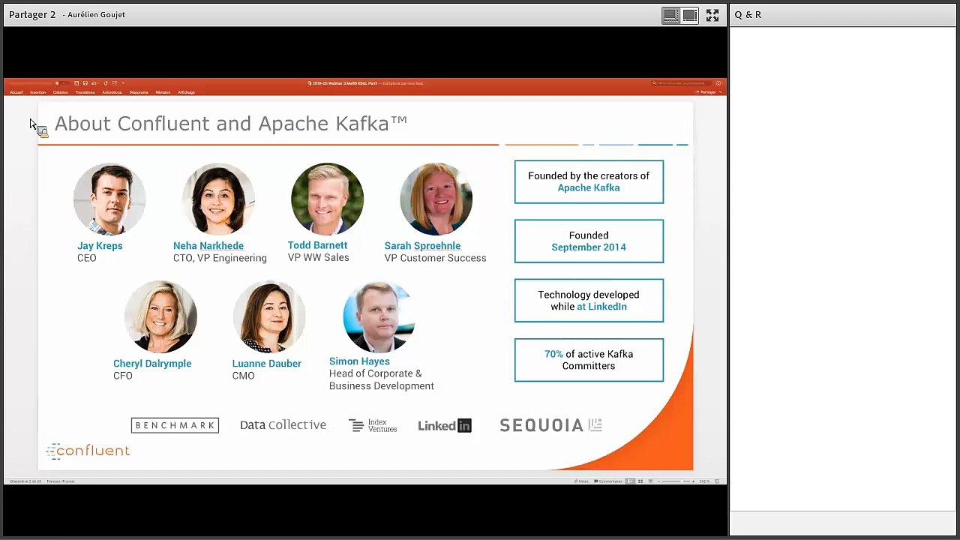Click the 'Founded by the creators of' box
Screen dimensions: 960x540
(589, 181)
